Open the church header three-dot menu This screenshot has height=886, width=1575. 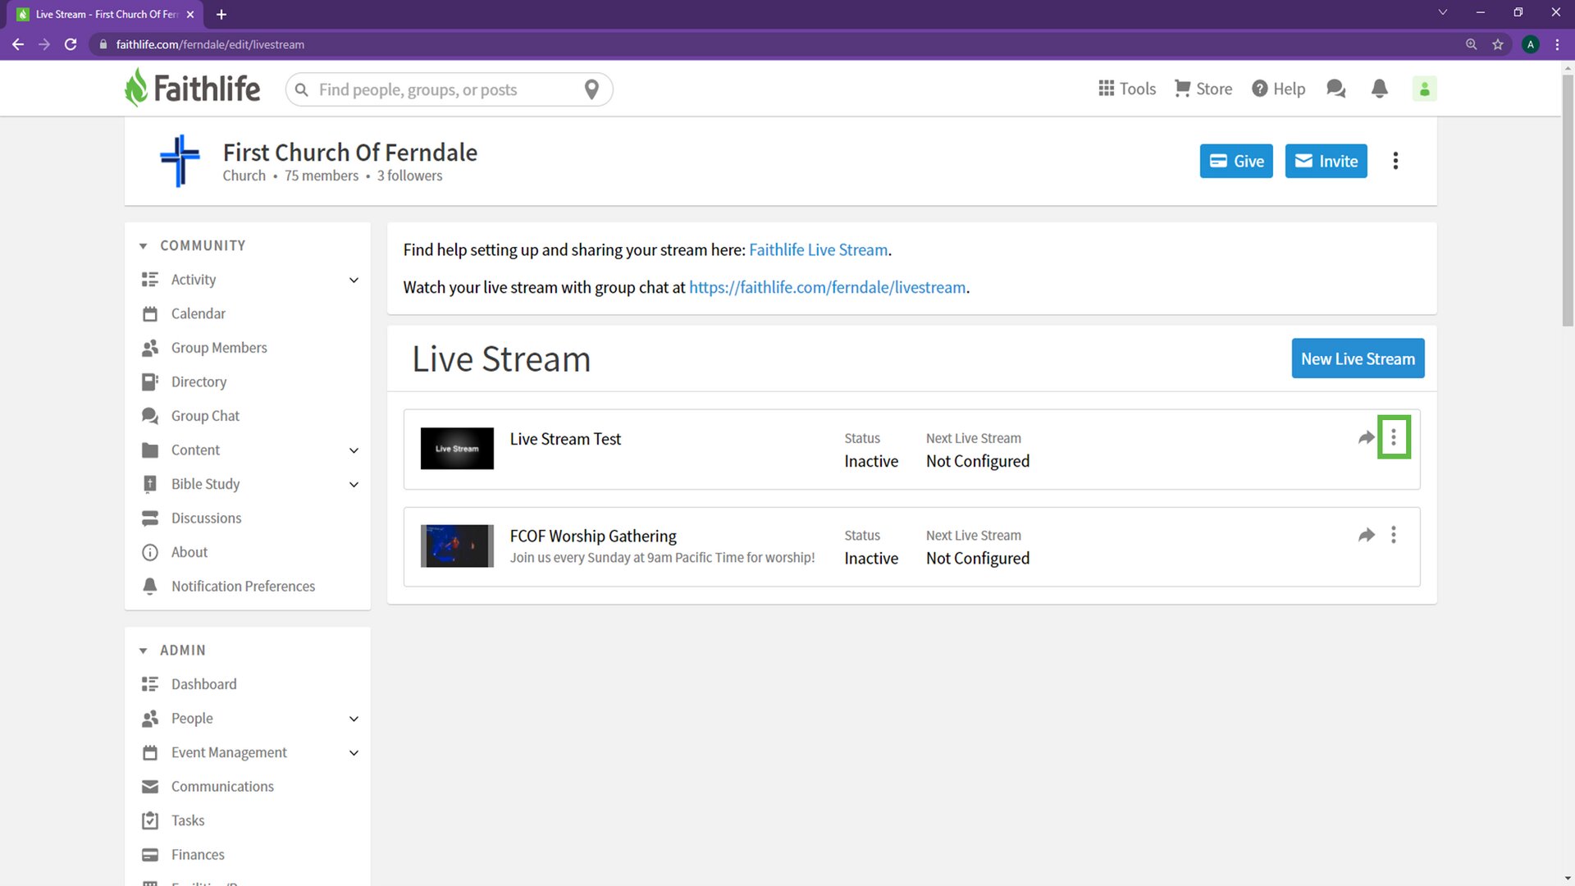1395,161
